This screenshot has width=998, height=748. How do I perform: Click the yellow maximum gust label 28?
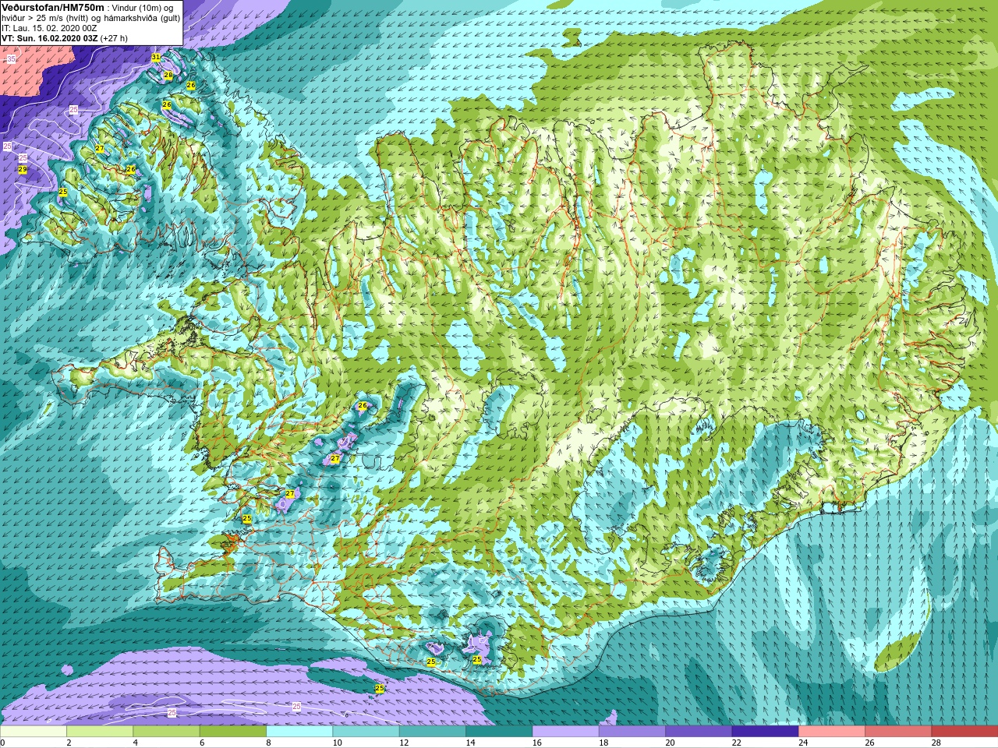(x=168, y=75)
